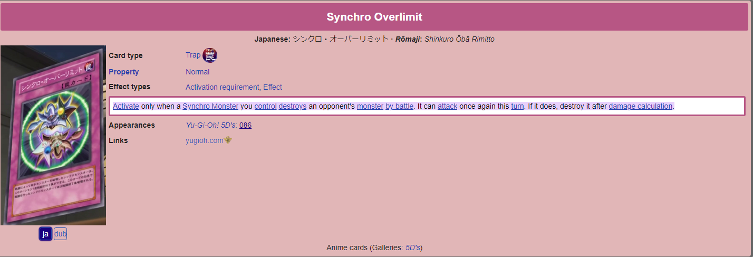753x257 pixels.
Task: Click the Trap card type icon
Action: pos(210,55)
